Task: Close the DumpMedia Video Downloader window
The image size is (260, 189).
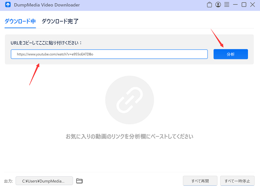Action: [253, 5]
